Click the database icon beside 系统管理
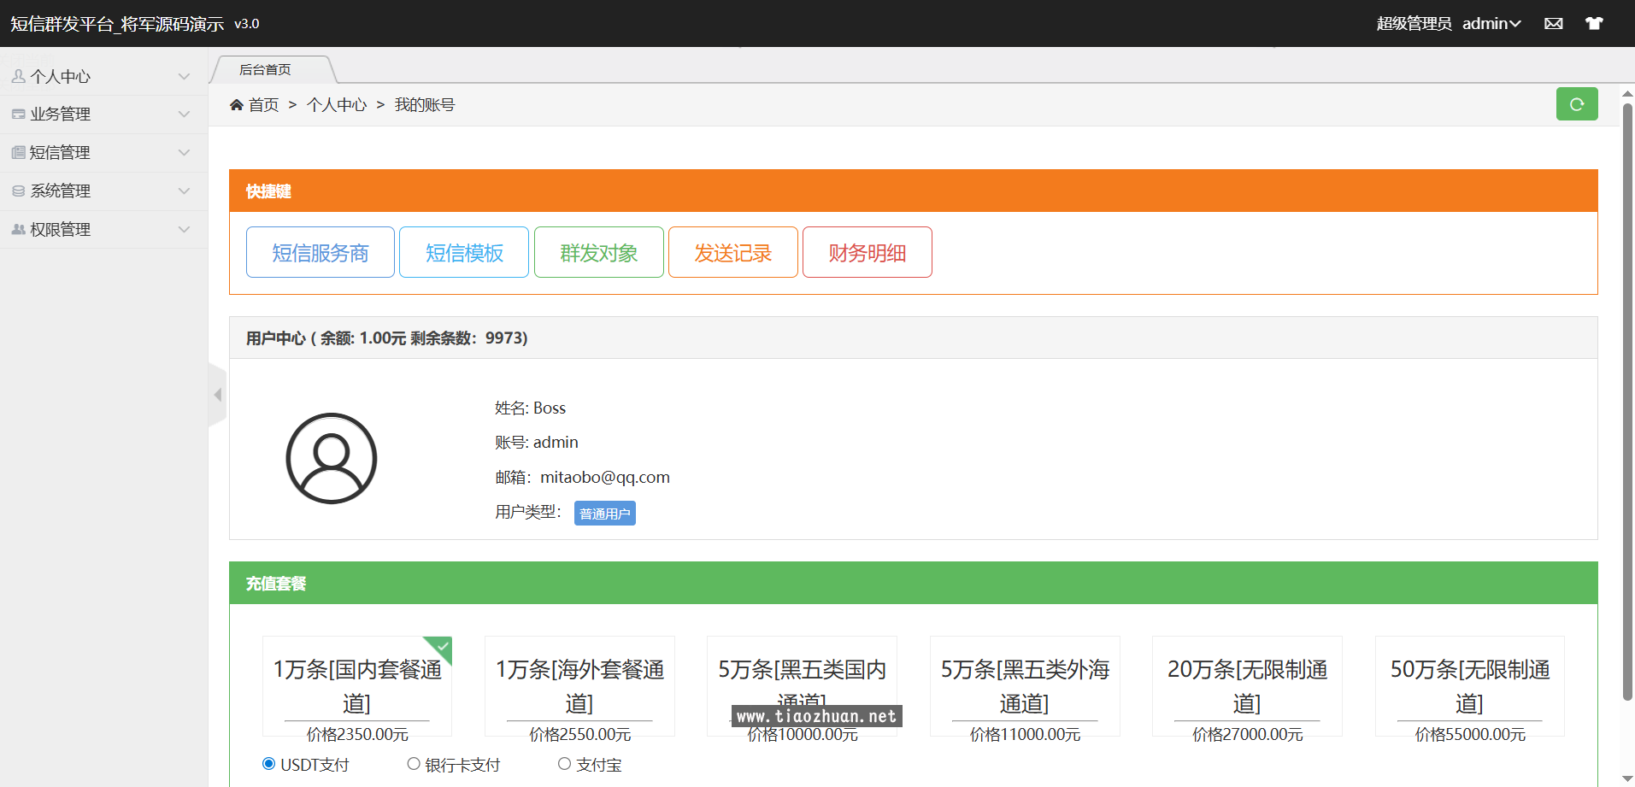1635x787 pixels. tap(19, 191)
